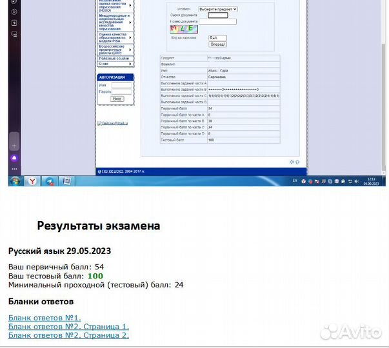This screenshot has width=389, height=348.
Task: Click the volume speaker tray icon
Action: pyautogui.click(x=357, y=182)
